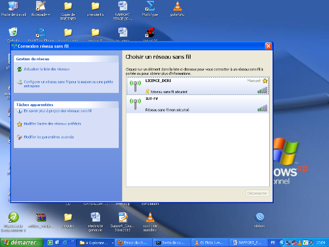Click Modifier les paramètres avancés link

coord(49,137)
